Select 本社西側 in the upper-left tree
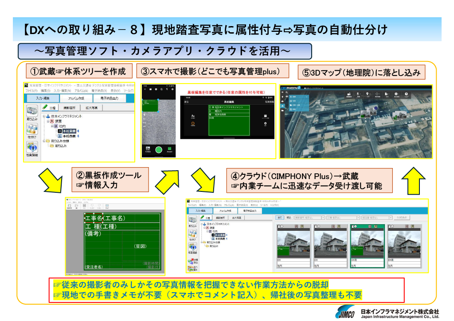 68,136
